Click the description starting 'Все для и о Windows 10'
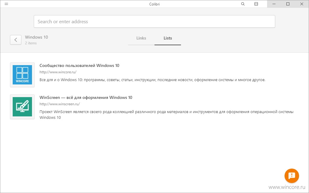The width and height of the screenshot is (309, 193). click(x=152, y=80)
